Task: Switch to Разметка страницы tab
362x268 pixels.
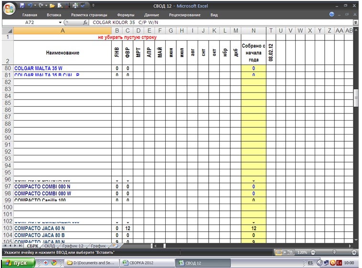Action: 89,15
